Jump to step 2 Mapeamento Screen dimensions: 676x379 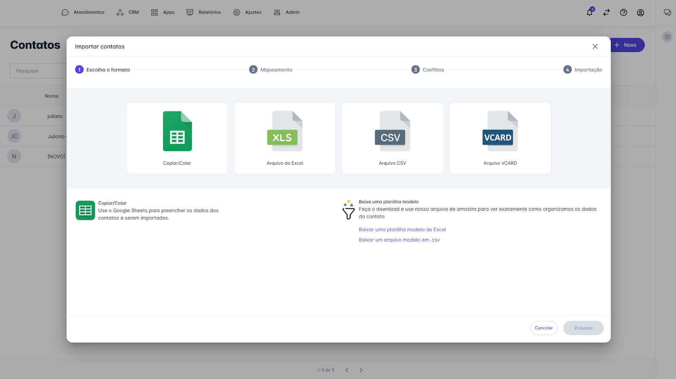tap(271, 70)
